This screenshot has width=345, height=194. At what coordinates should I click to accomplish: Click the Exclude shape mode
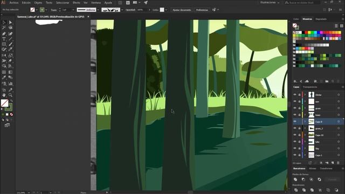(319, 179)
